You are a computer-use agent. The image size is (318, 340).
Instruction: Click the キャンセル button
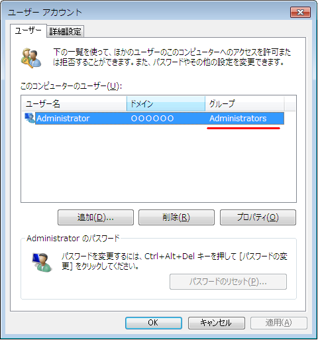tap(217, 323)
